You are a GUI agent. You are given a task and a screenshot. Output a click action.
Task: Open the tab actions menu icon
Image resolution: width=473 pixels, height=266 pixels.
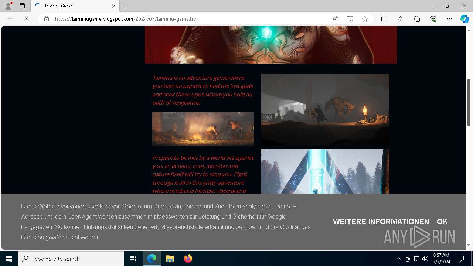22,6
